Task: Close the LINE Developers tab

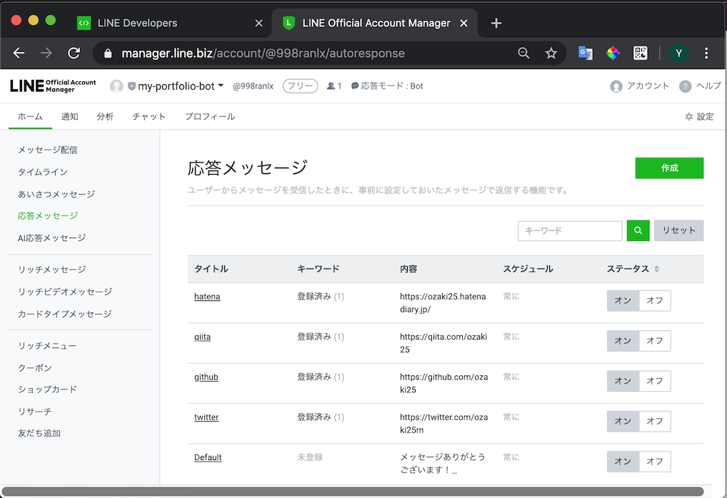Action: click(259, 23)
